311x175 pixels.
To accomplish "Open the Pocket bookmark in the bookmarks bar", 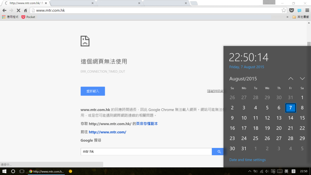I will point(28,17).
